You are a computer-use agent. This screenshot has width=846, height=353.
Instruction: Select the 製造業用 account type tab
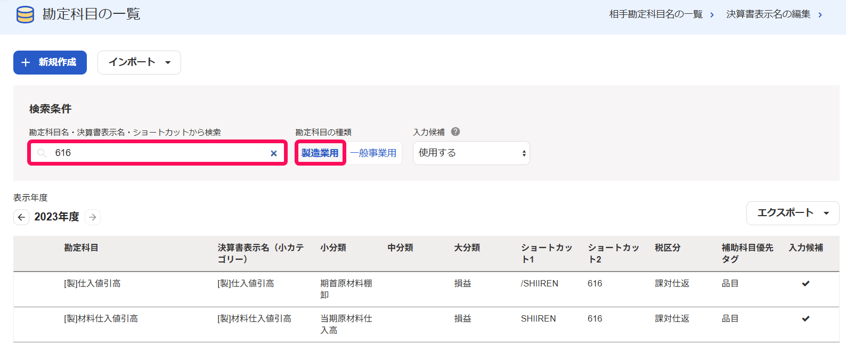pyautogui.click(x=320, y=153)
